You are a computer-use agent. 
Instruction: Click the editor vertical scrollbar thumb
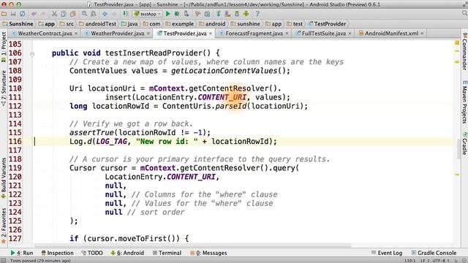[459, 149]
